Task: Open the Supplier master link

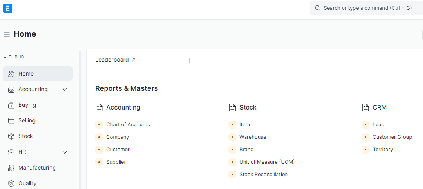Action: pos(116,162)
